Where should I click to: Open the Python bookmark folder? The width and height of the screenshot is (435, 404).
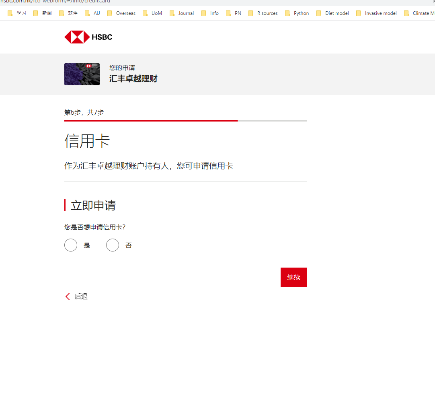(297, 13)
